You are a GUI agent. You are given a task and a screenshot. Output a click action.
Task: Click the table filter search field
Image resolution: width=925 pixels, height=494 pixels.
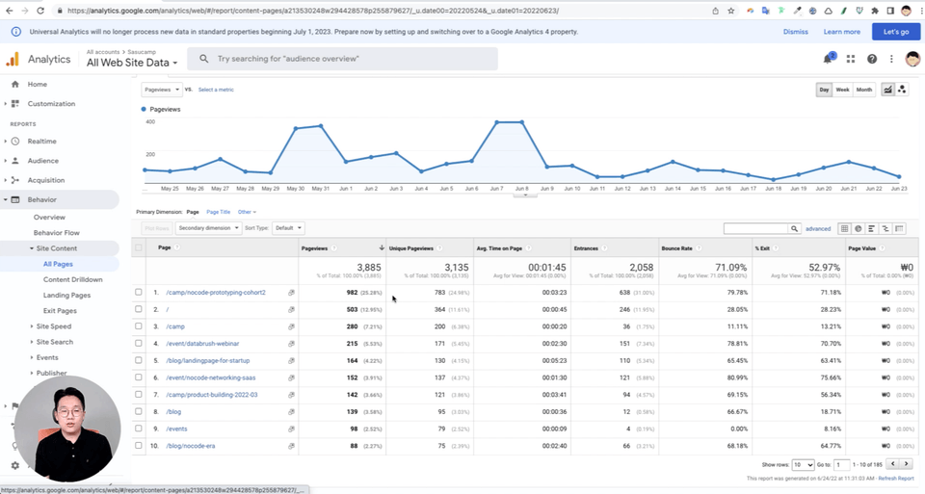pyautogui.click(x=755, y=229)
